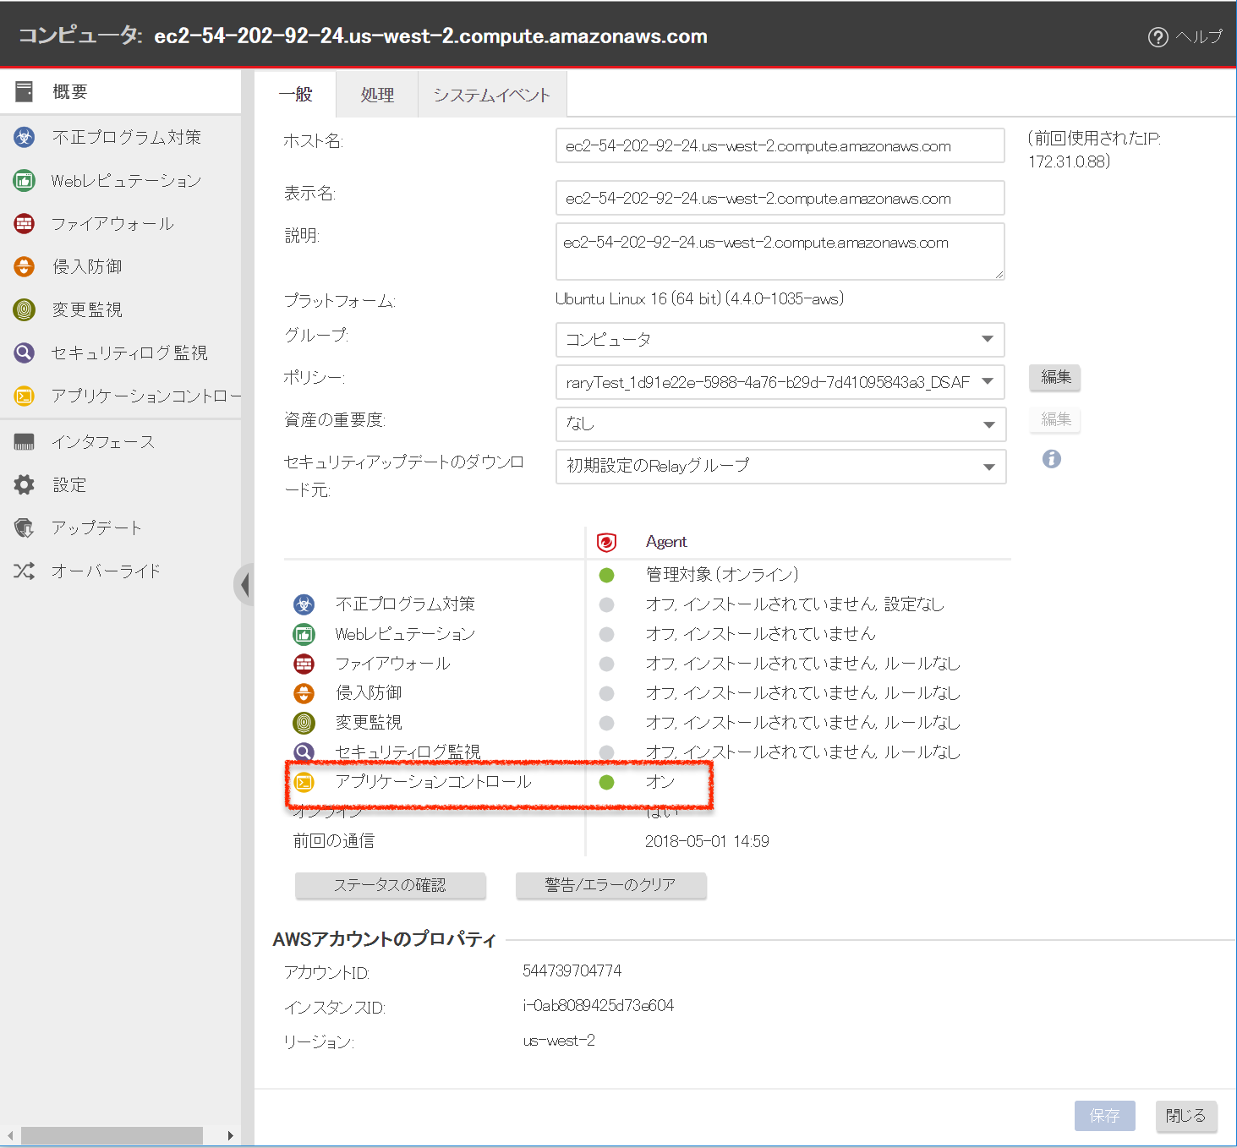The width and height of the screenshot is (1237, 1148).
Task: Collapse the sidebar with the arrow handle
Action: (x=244, y=584)
